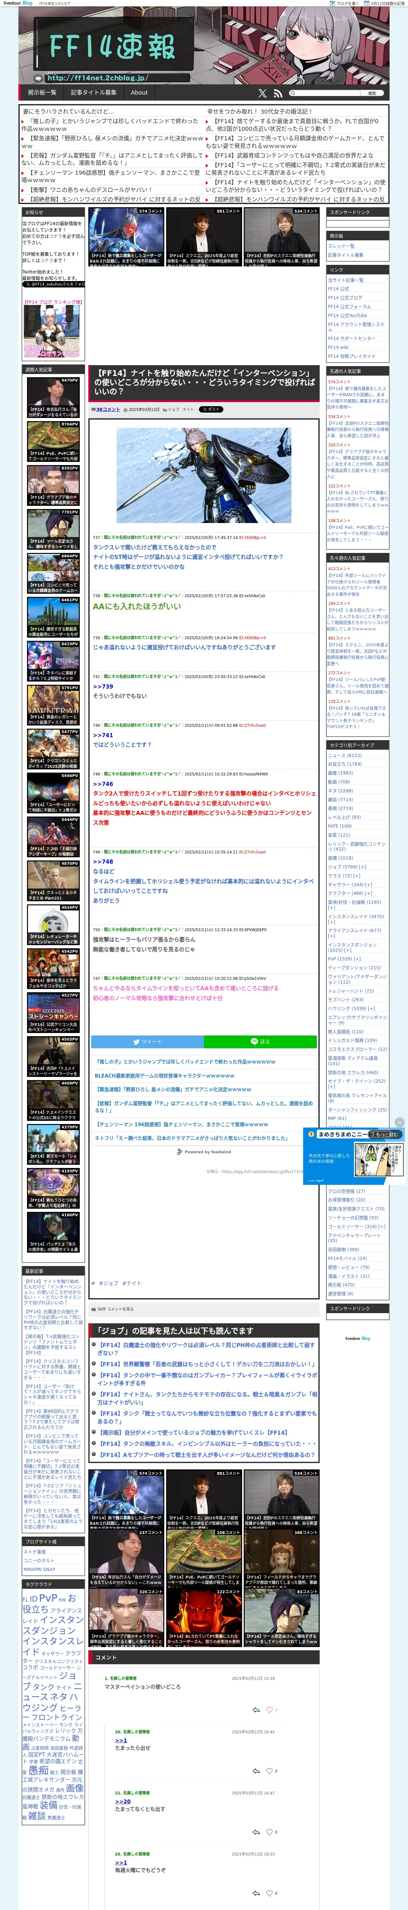The width and height of the screenshot is (408, 1910).
Task: Click reply arrow on comment 1
Action: 256,1710
